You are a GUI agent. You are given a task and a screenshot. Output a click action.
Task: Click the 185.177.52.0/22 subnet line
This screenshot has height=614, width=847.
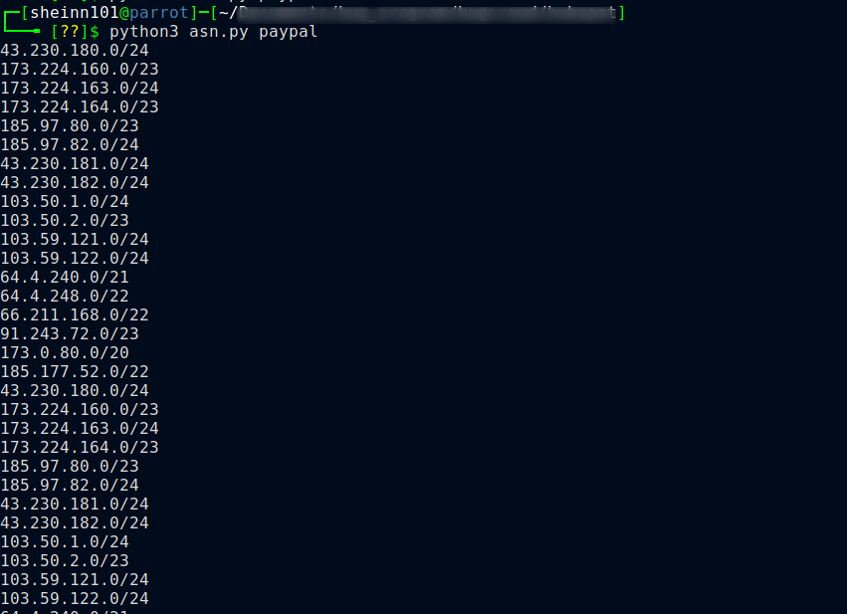pos(75,371)
